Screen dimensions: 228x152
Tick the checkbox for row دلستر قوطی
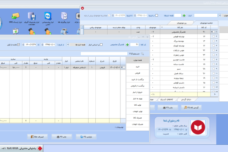point(214,82)
